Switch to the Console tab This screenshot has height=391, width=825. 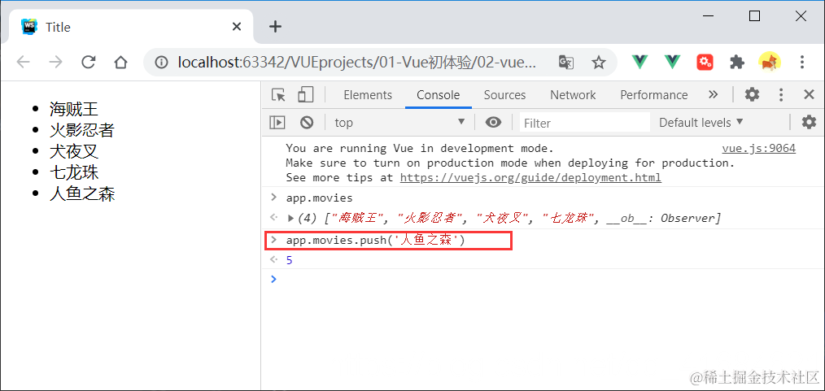click(x=439, y=95)
